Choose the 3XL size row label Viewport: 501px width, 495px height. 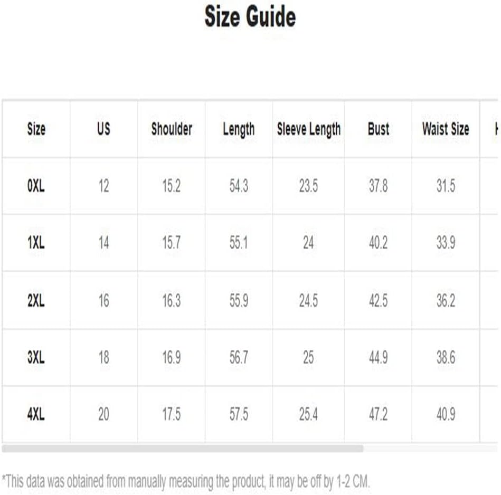point(36,357)
